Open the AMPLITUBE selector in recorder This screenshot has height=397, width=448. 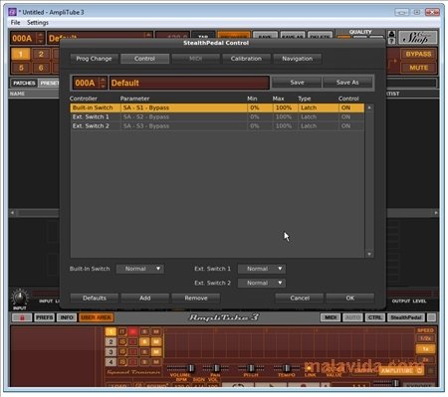[x=401, y=370]
